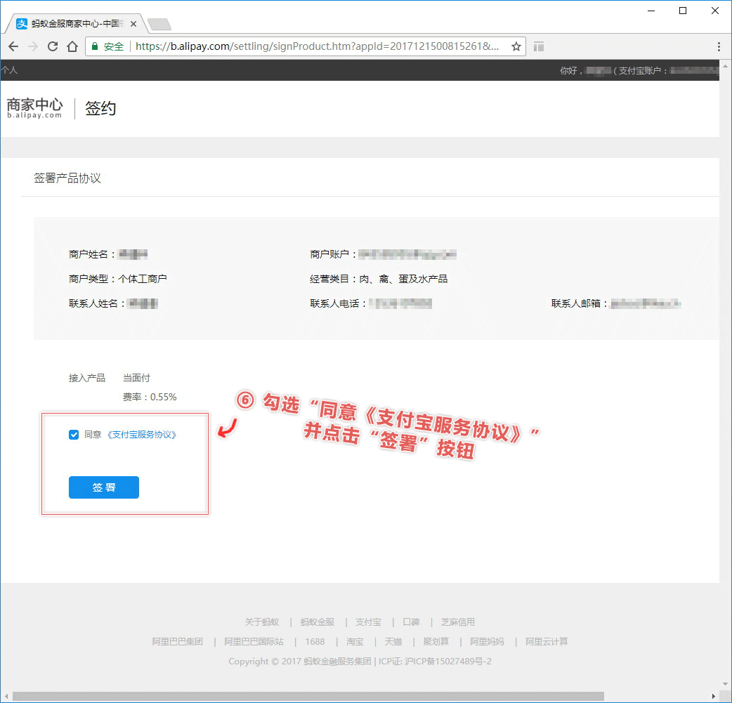This screenshot has height=703, width=732.
Task: Bookmark this page with the star icon
Action: coord(516,46)
